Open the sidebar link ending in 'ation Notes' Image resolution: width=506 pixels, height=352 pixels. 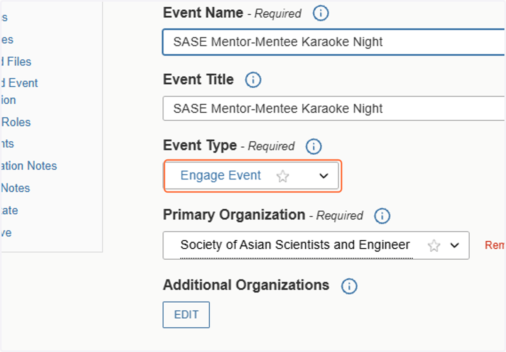pos(29,166)
